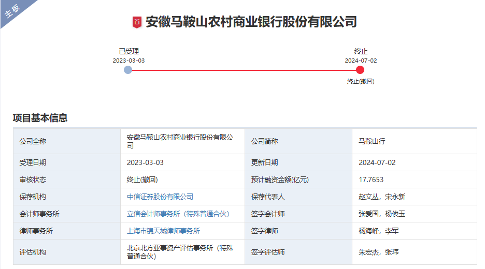This screenshot has height=269, width=485.
Task: Open 中信证券股份有限公司 sponsor link
Action: pyautogui.click(x=160, y=197)
